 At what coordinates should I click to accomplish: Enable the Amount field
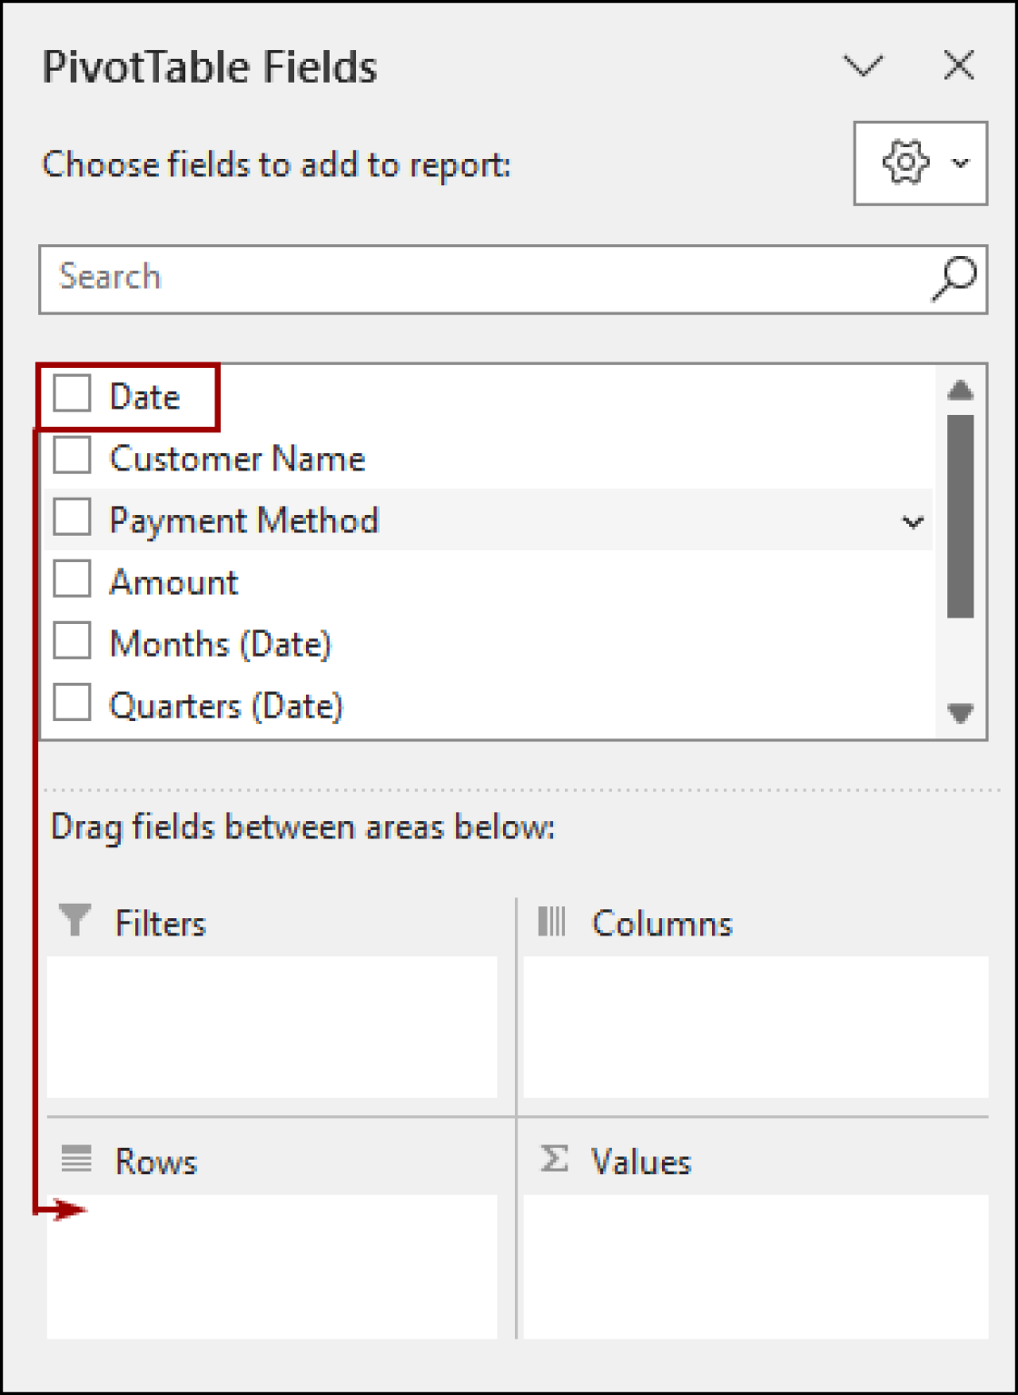[72, 579]
